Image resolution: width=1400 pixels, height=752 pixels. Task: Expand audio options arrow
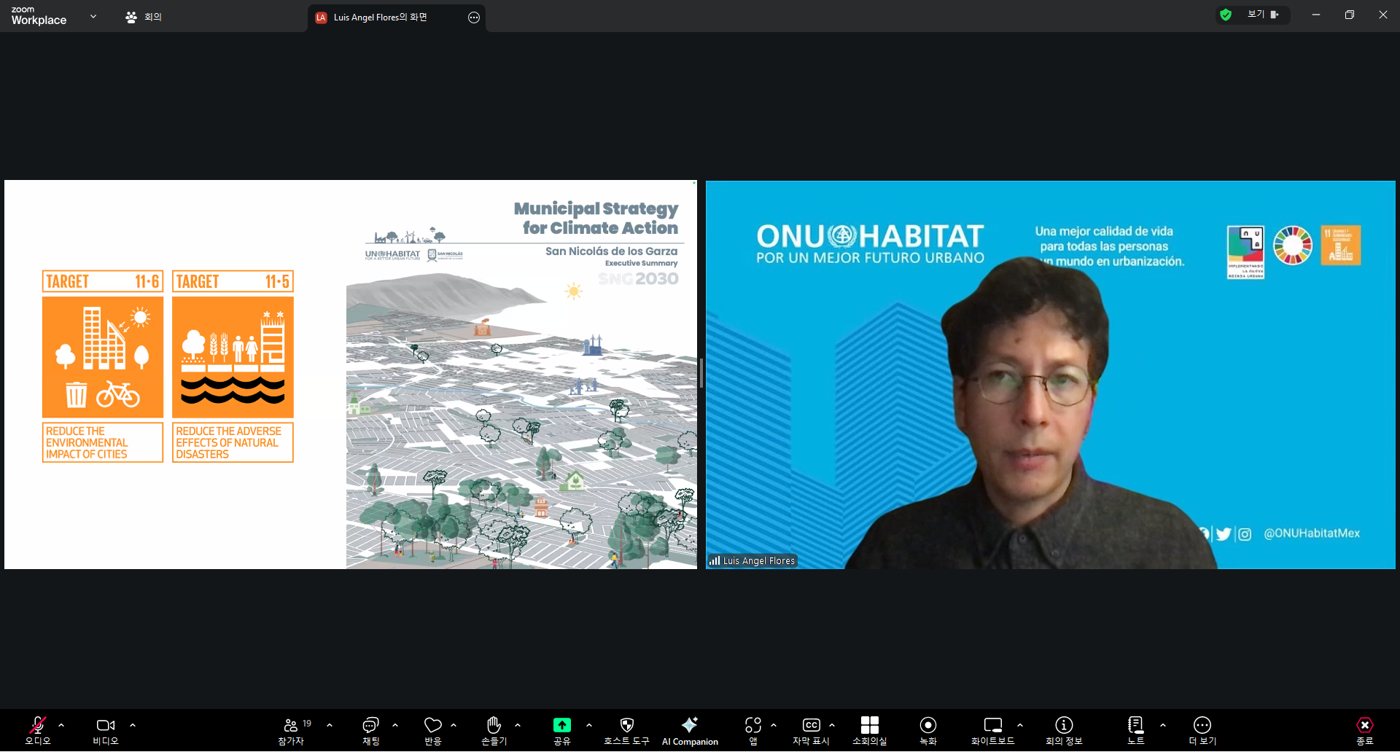point(61,725)
